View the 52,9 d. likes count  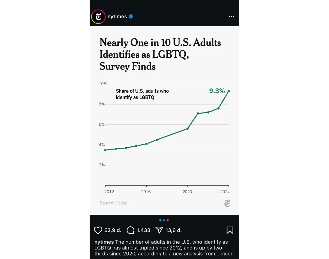[x=113, y=230]
